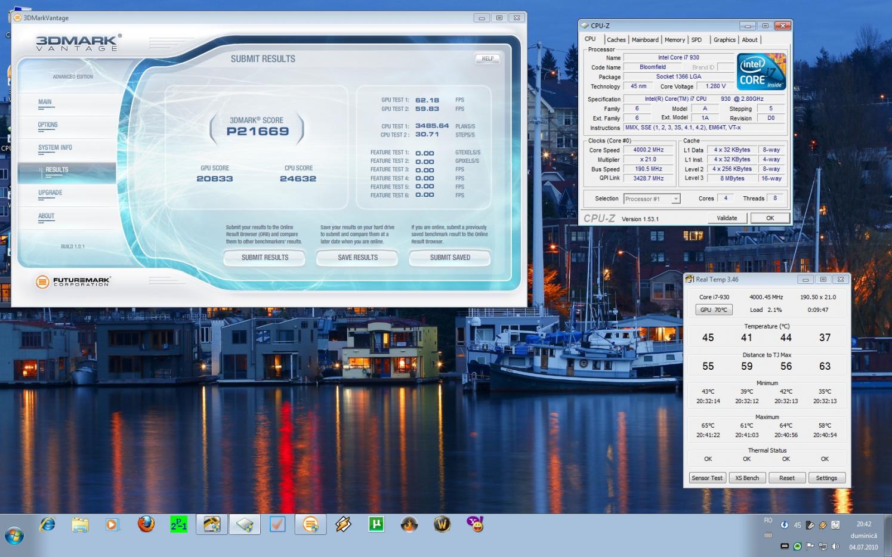Click the 0:09:47 timer in Real Temp

point(818,310)
